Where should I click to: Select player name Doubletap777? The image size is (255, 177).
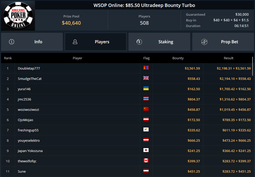click(29, 69)
